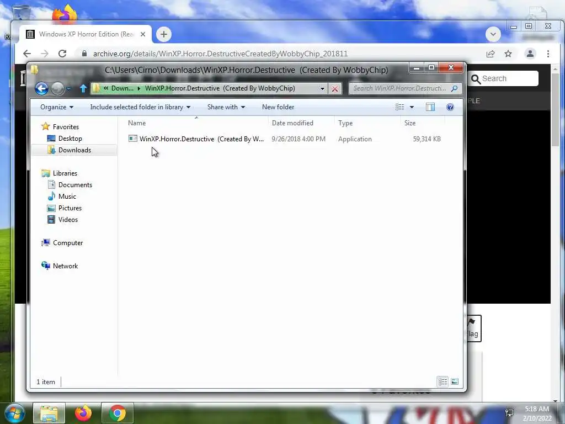
Task: Open Videos library
Action: pos(68,220)
